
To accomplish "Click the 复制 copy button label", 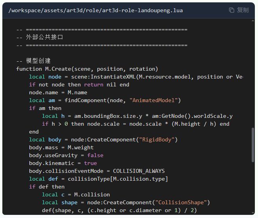I will point(243,10).
